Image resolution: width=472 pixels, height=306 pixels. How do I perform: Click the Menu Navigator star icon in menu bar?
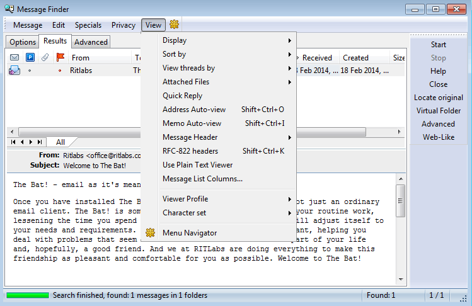(174, 25)
